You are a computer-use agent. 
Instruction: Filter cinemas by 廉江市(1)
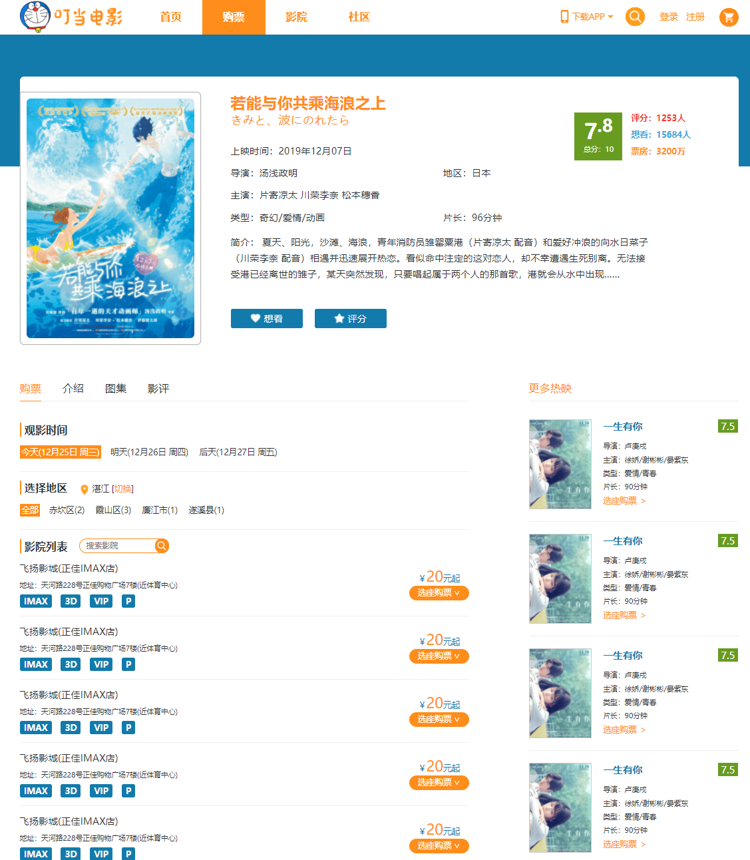160,510
